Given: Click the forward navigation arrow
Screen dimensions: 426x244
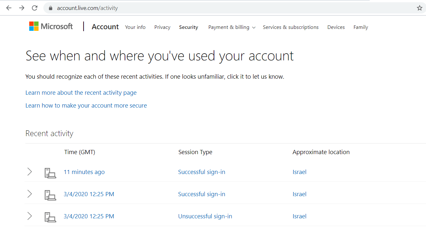Looking at the screenshot, I should pos(22,8).
